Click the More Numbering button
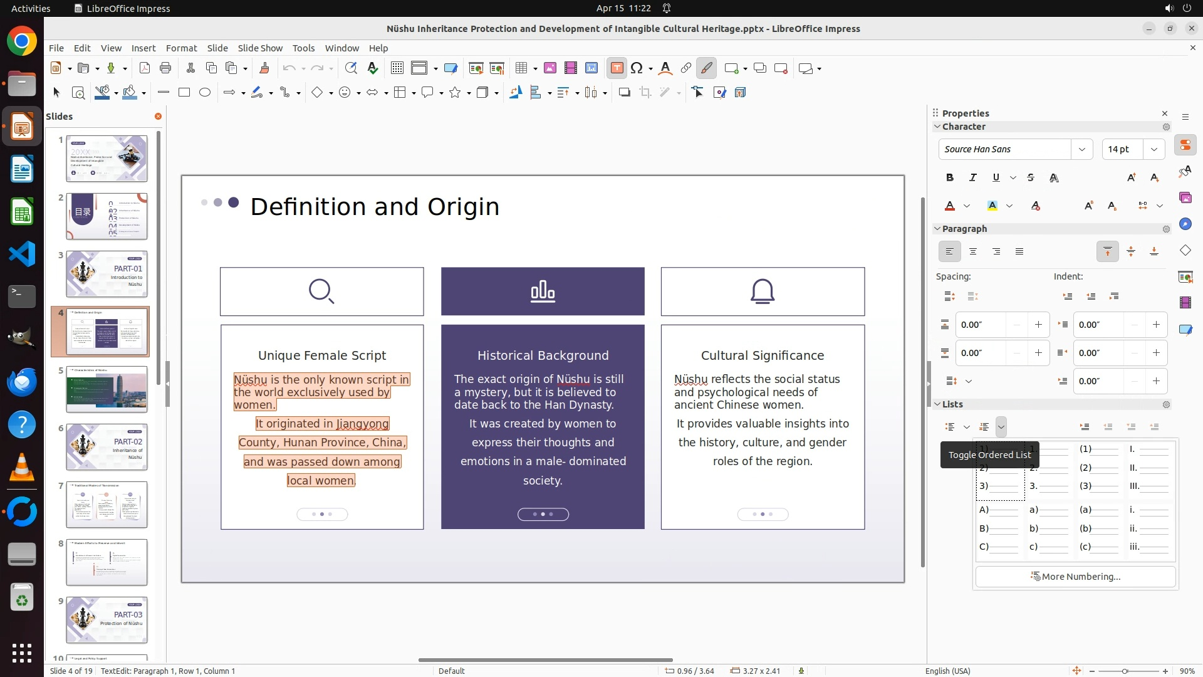The image size is (1203, 677). coord(1075,577)
